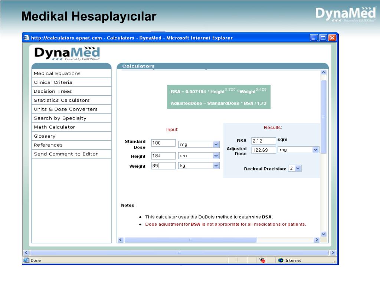Open the References page
The height and width of the screenshot is (285, 380).
tap(72, 145)
